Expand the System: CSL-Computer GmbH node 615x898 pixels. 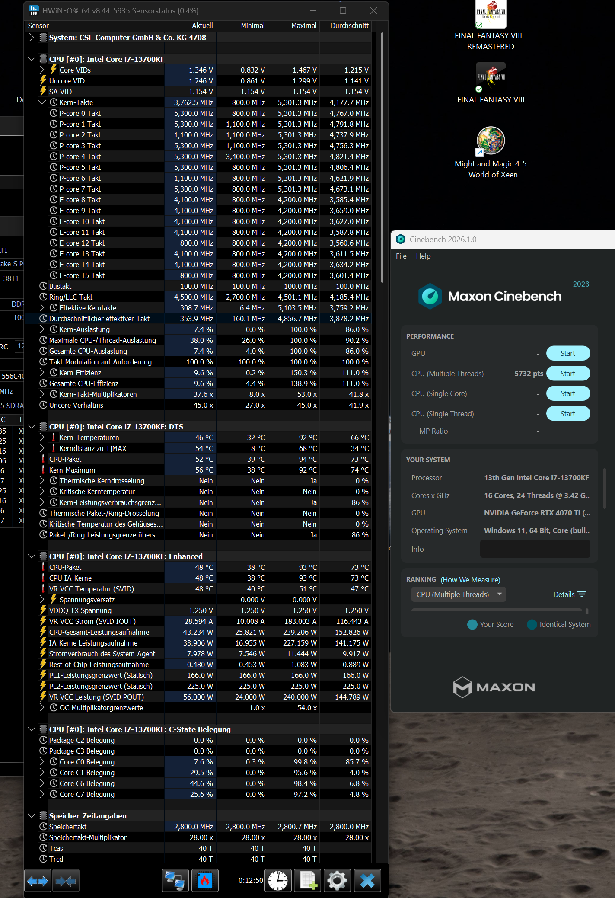point(31,38)
